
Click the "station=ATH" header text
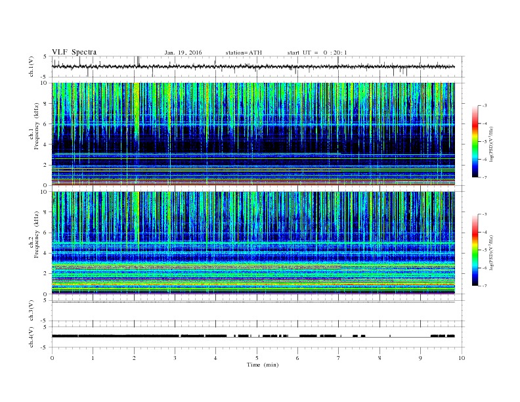click(244, 53)
